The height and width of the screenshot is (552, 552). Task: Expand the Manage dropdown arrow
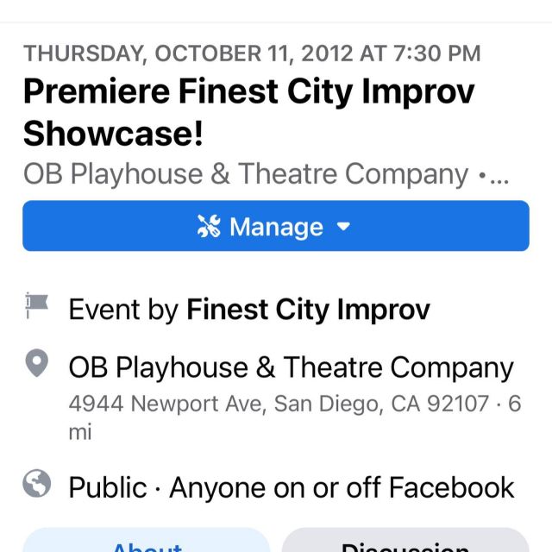point(343,226)
